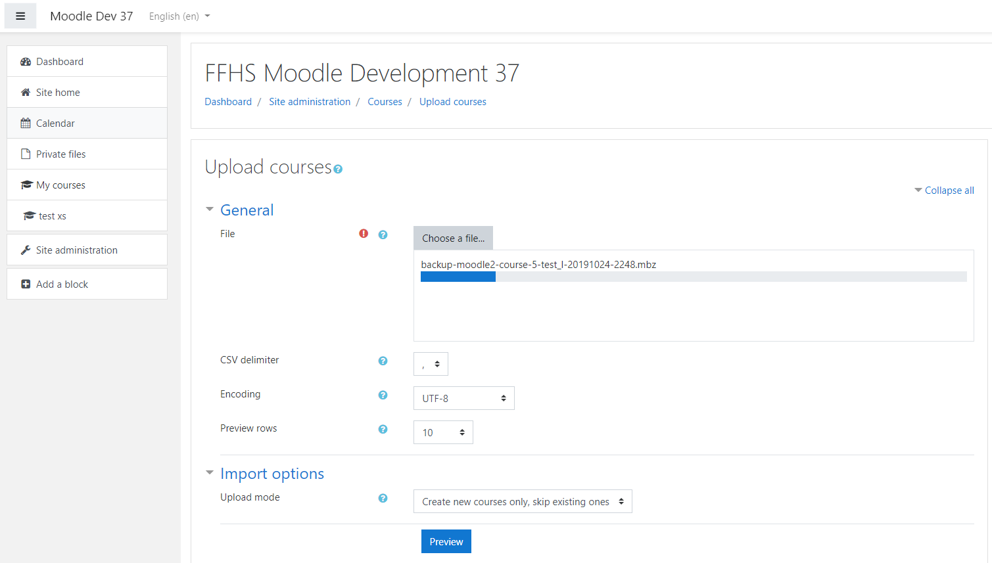Open Private files in the sidebar
992x563 pixels.
point(87,154)
